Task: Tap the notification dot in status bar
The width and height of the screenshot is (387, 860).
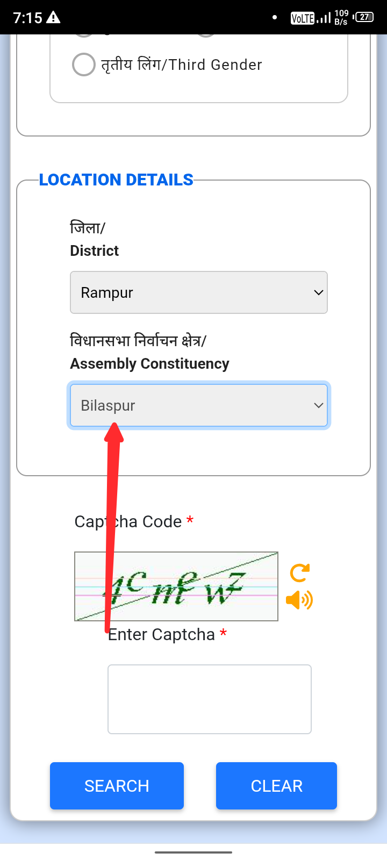Action: (275, 18)
